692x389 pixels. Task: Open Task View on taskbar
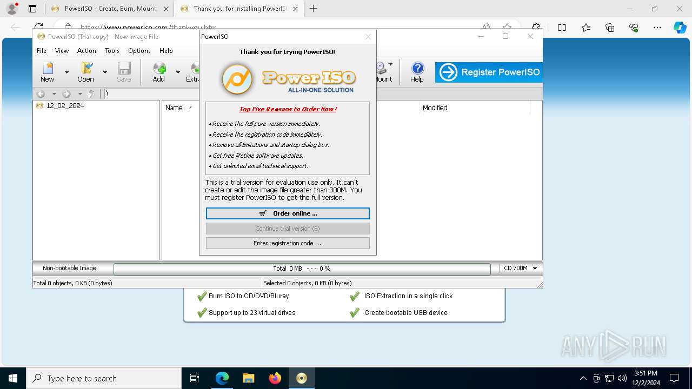click(195, 378)
